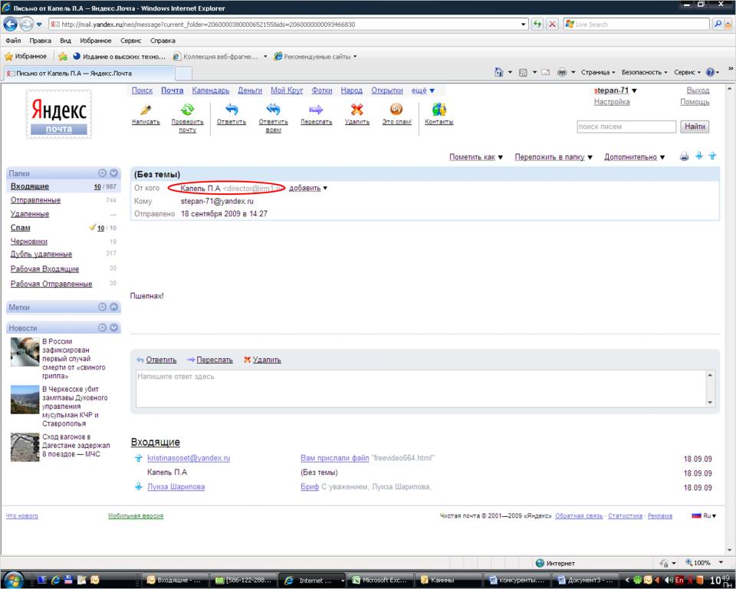Viewport: 736px width, 589px height.
Task: Click the Переслать forward arrow icon
Action: click(x=316, y=110)
